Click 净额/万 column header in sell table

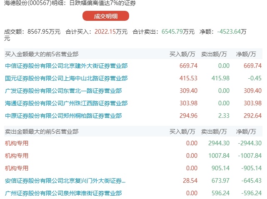click(246, 132)
